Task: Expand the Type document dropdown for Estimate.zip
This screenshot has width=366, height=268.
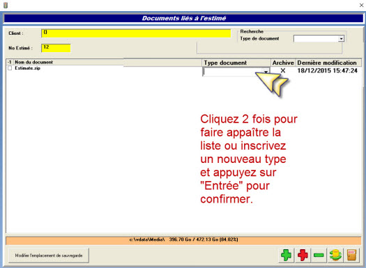Action: 266,72
